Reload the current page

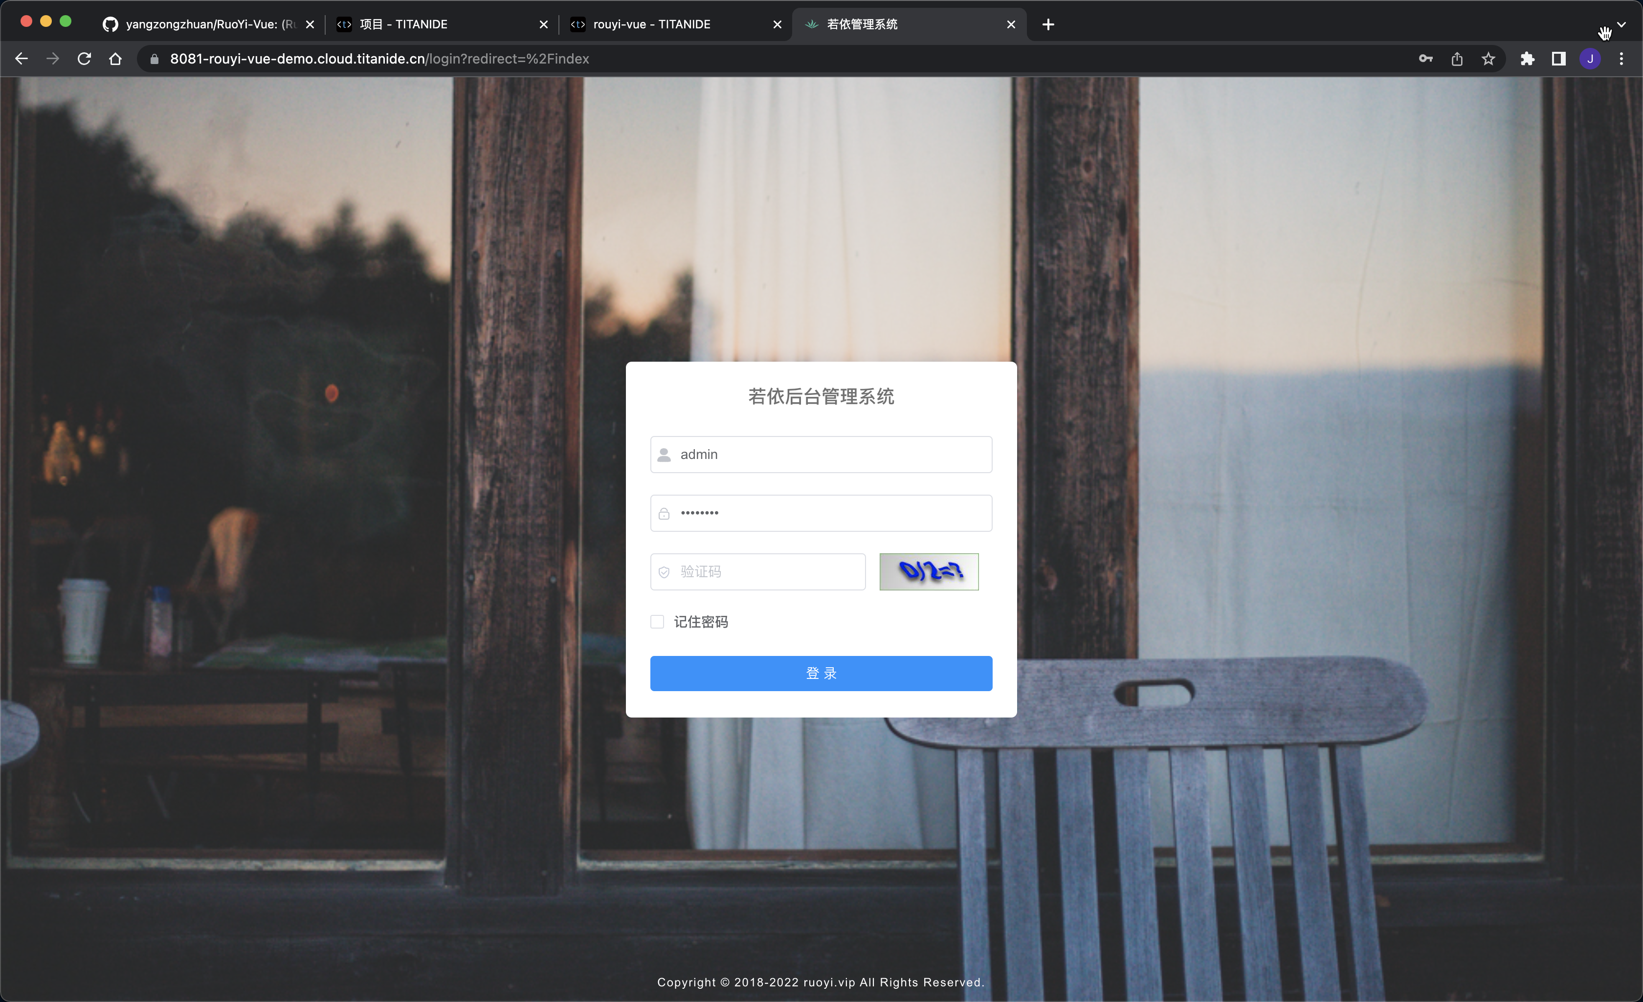point(84,59)
